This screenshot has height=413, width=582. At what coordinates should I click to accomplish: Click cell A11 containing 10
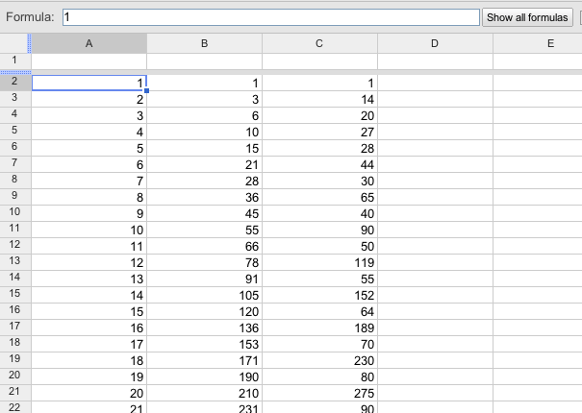click(x=89, y=230)
